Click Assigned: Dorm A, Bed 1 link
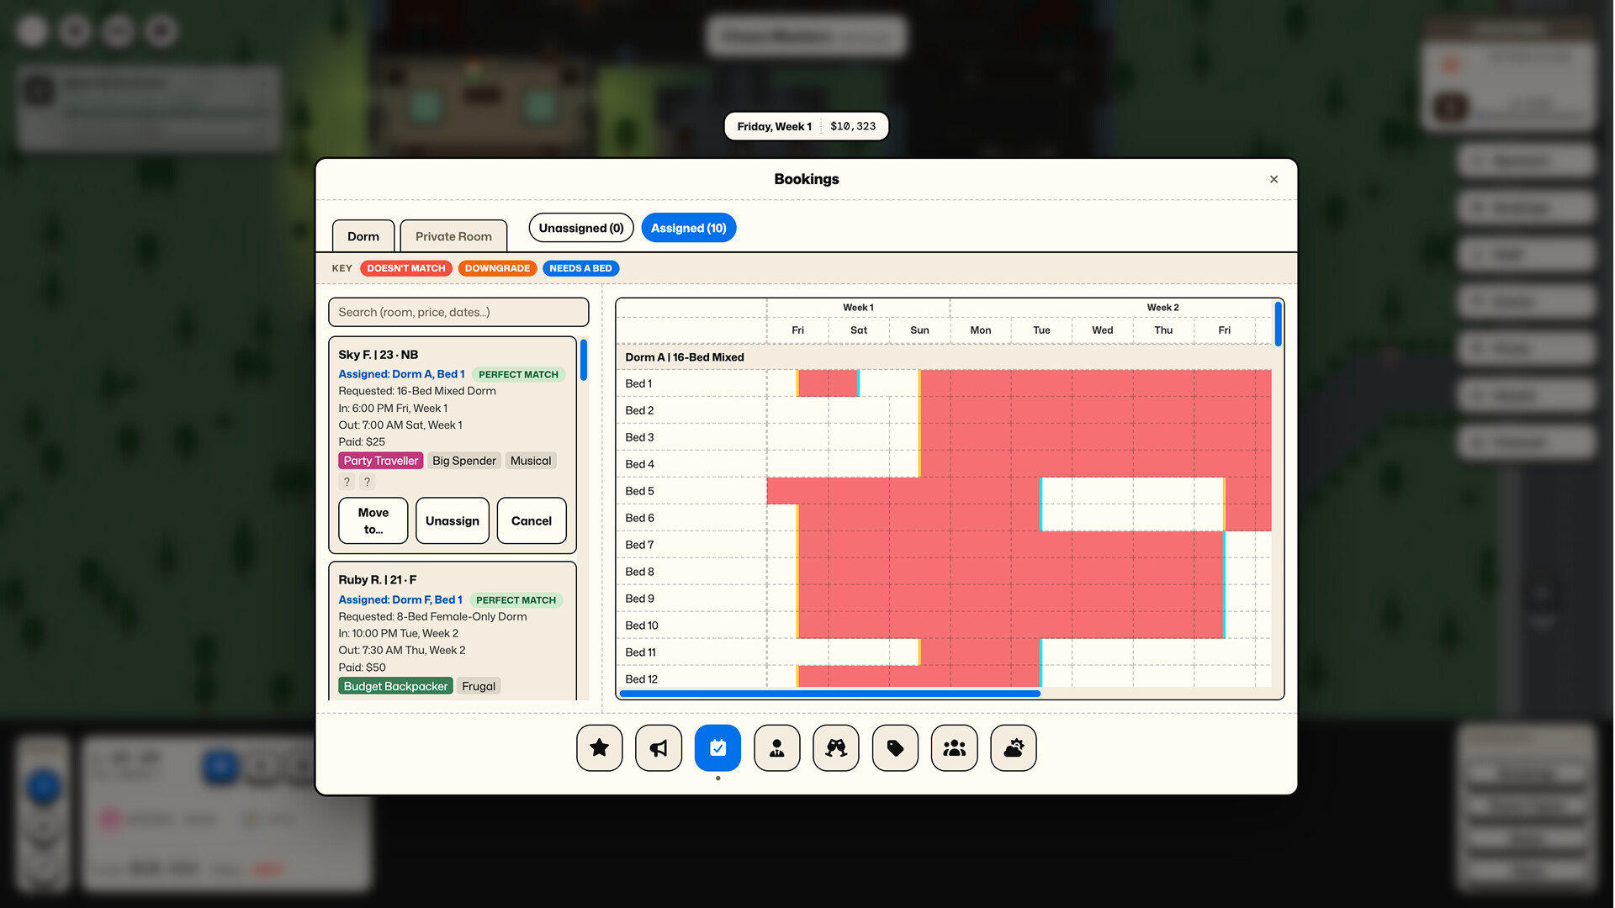 (x=401, y=374)
